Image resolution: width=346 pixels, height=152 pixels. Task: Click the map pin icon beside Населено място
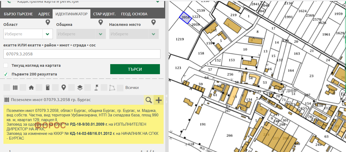[x=153, y=22]
